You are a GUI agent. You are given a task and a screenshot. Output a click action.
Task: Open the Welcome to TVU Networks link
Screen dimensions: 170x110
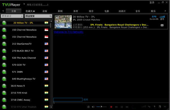69,32
